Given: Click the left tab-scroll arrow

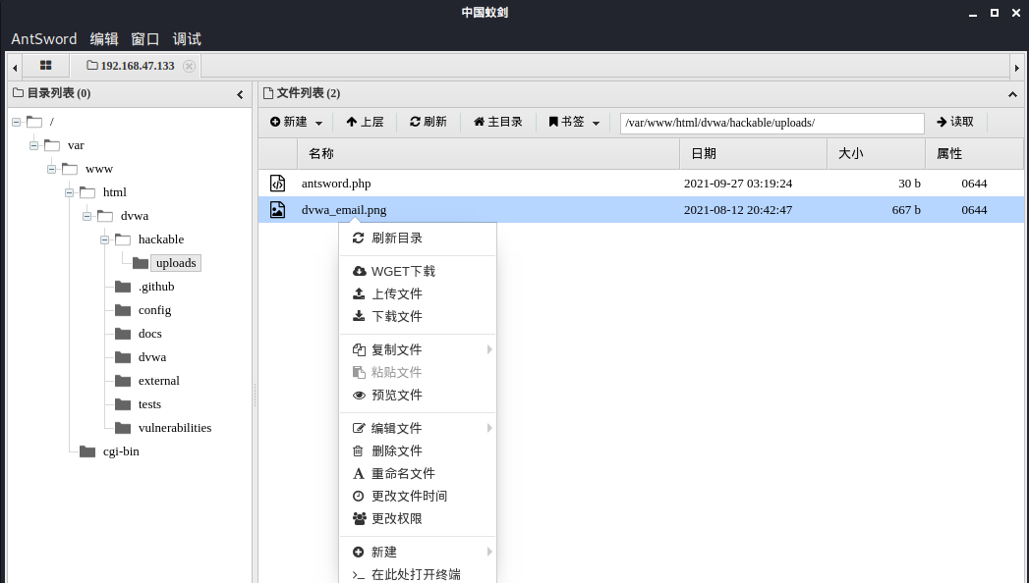Looking at the screenshot, I should point(15,67).
